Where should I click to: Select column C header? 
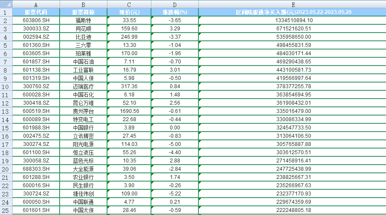coord(129,4)
